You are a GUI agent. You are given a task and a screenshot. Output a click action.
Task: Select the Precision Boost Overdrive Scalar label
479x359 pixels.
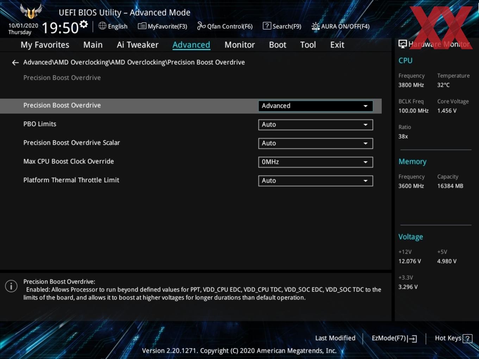coord(71,143)
